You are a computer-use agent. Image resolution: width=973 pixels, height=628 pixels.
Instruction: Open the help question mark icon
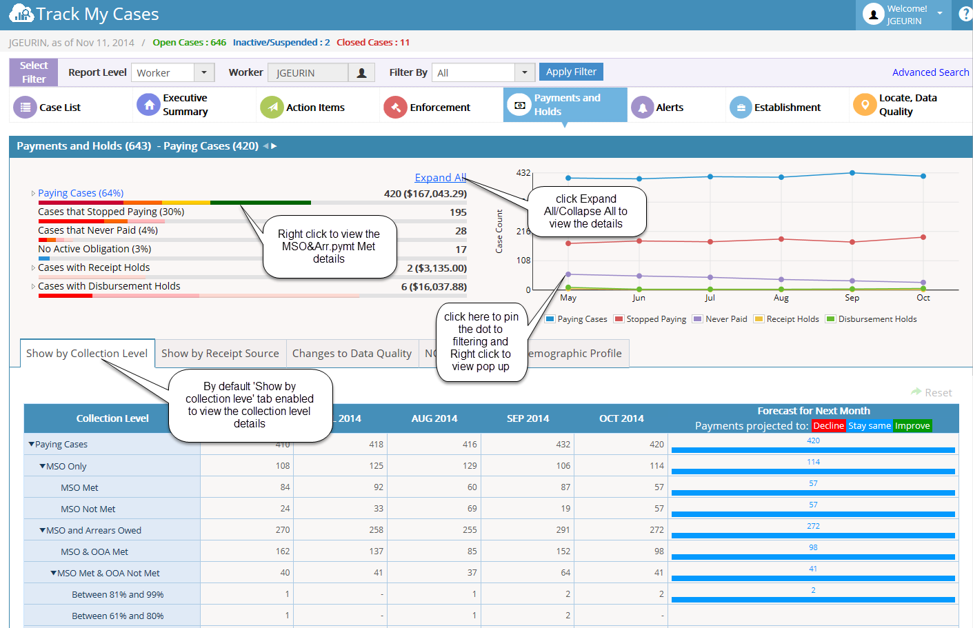[x=965, y=14]
